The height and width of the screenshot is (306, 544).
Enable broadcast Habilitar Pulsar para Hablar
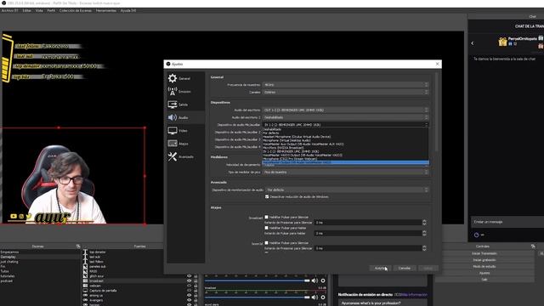coord(266,228)
